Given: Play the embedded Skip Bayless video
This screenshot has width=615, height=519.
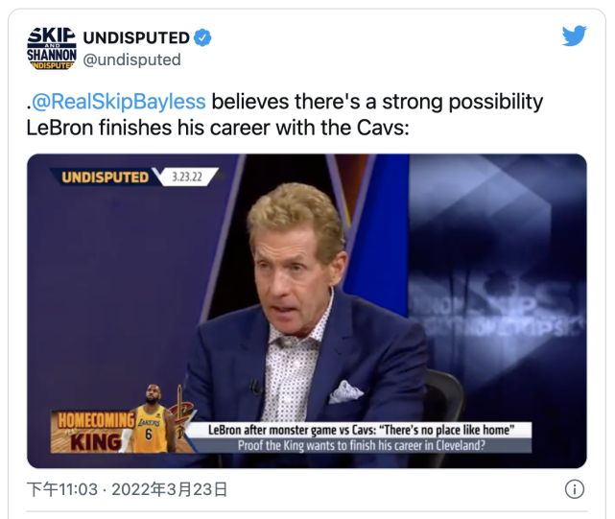Looking at the screenshot, I should 307,311.
